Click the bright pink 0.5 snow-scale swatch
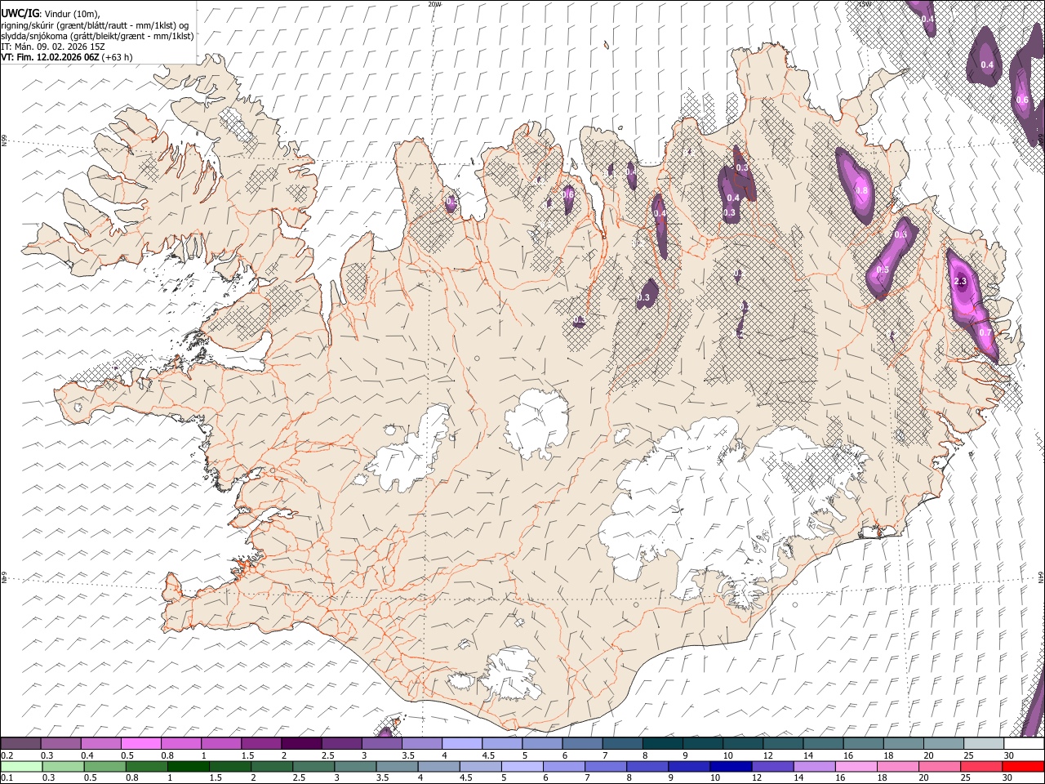 [x=140, y=743]
